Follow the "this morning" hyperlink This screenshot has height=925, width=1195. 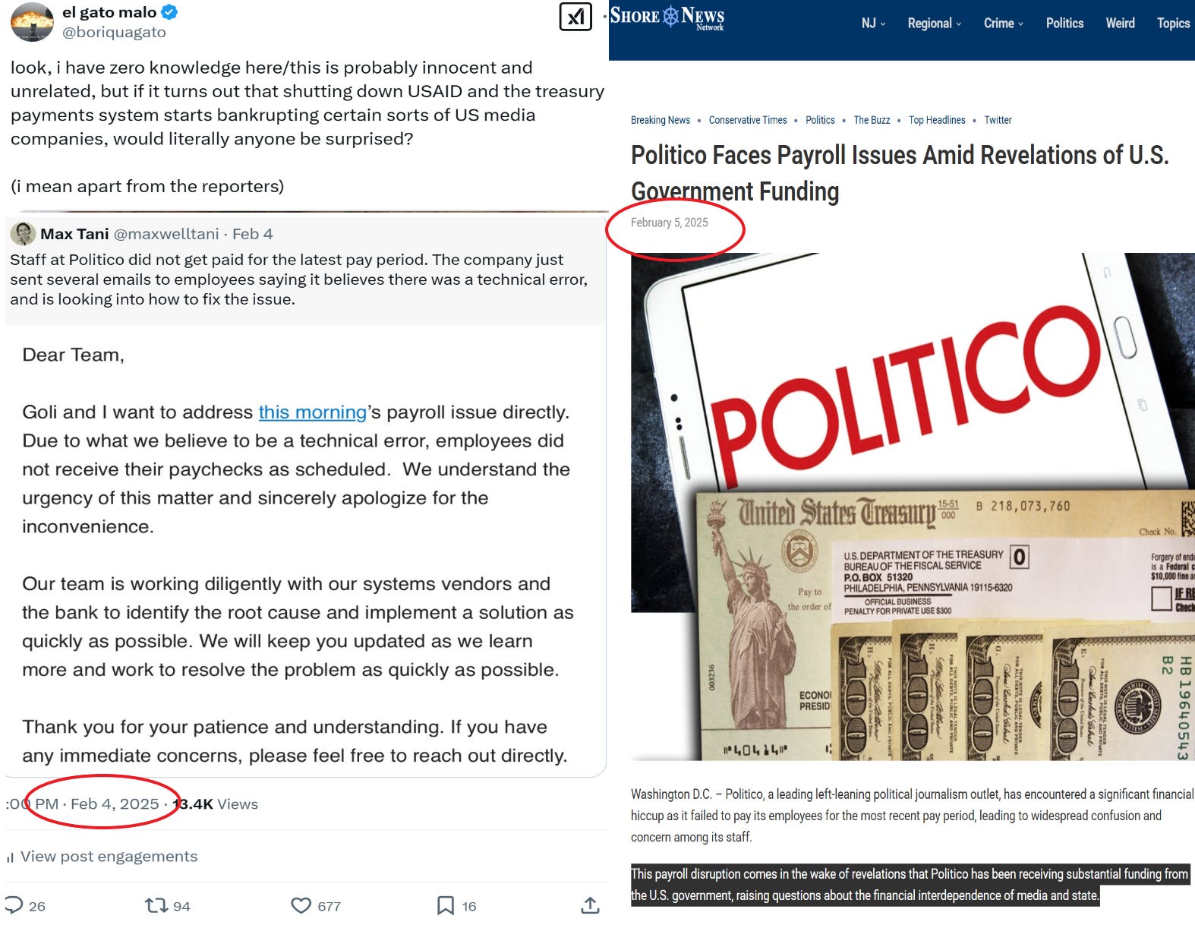coord(313,412)
